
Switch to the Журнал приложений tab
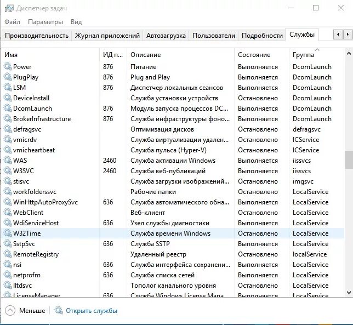point(107,36)
